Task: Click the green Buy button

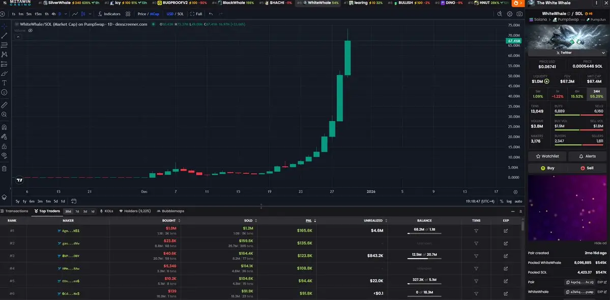Action: click(547, 168)
